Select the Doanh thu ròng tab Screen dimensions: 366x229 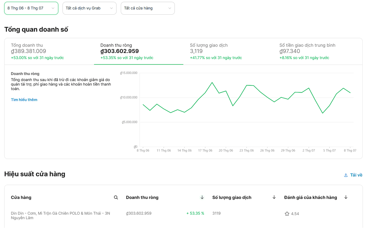[x=138, y=51]
